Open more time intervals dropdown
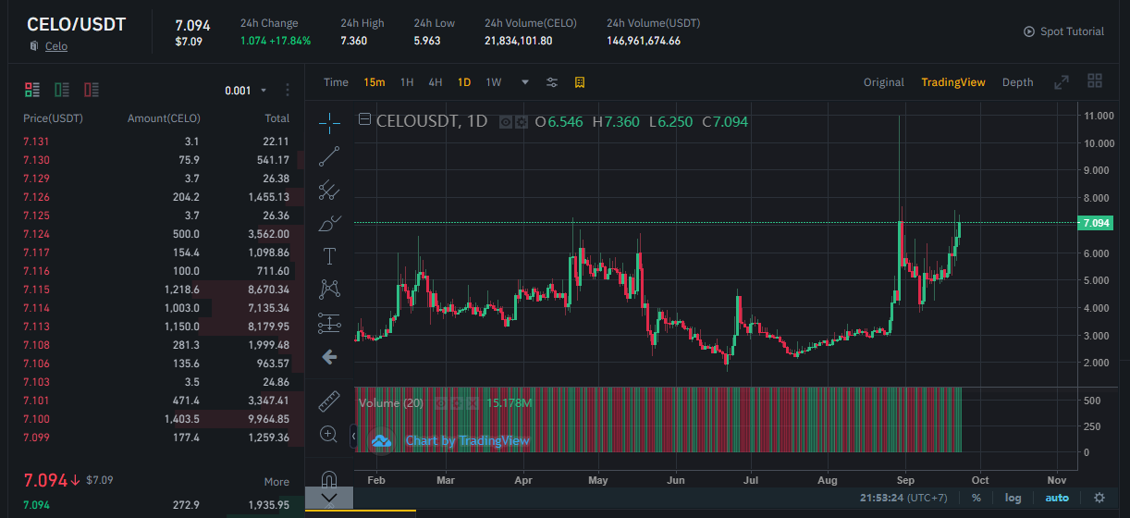This screenshot has width=1130, height=518. [x=525, y=81]
